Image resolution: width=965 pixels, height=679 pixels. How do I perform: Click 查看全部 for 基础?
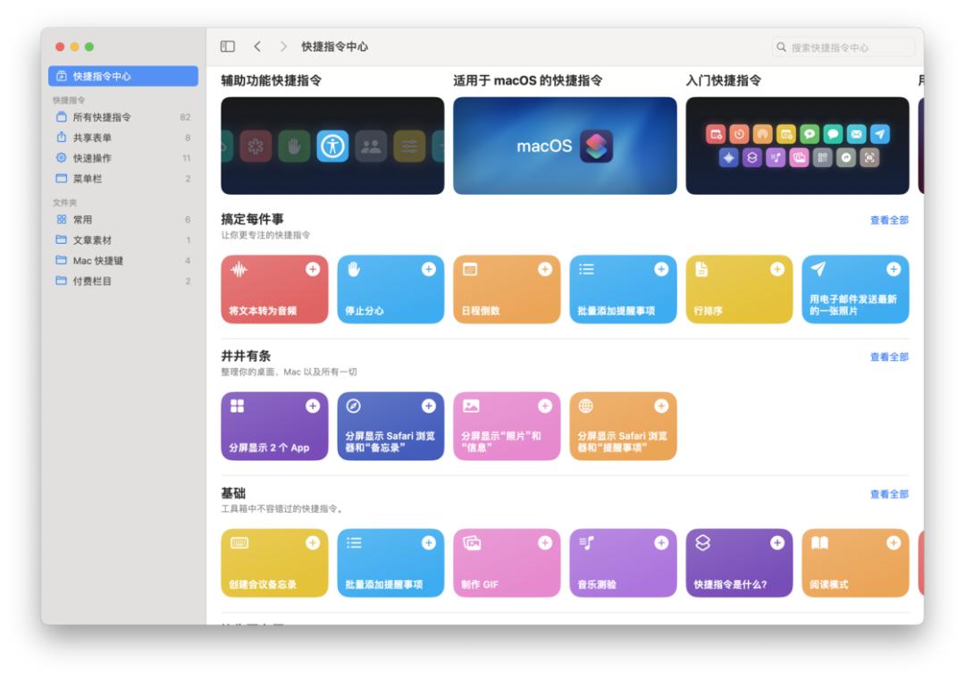click(889, 494)
